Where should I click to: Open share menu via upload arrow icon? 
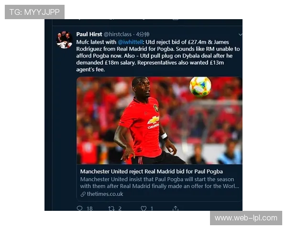176,208
